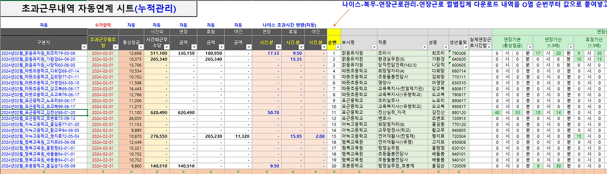Select cell 2024년02월_아늑고등학교_황교무94-06-05

(x=44, y=130)
